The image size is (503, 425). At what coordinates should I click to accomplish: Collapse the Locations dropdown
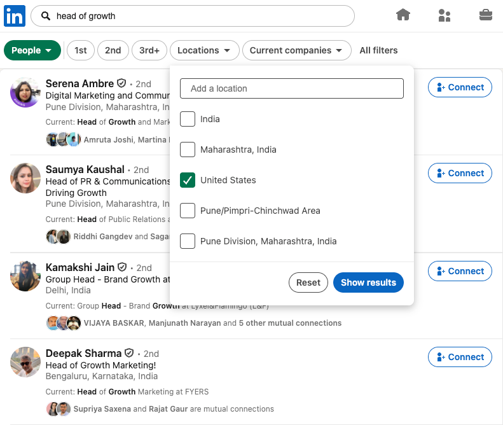point(204,50)
